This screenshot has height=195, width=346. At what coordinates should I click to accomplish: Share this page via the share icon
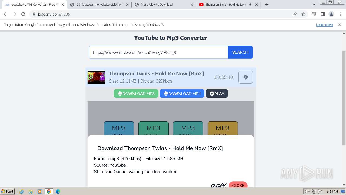tap(295, 14)
